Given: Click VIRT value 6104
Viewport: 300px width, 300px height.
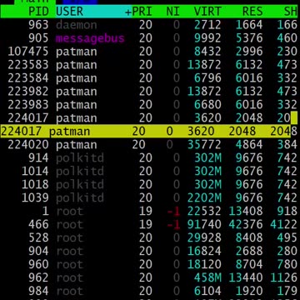Looking at the screenshot, I should click(207, 291).
